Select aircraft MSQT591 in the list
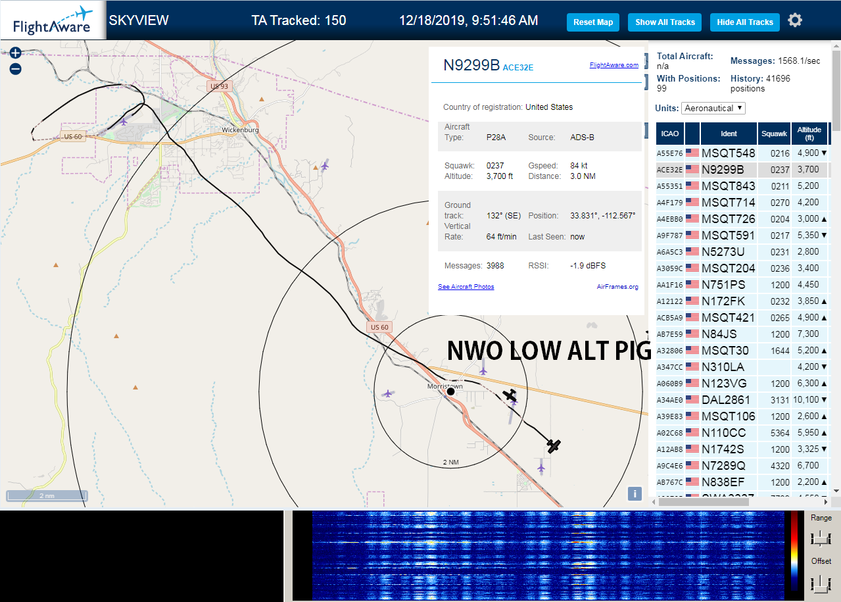 742,235
